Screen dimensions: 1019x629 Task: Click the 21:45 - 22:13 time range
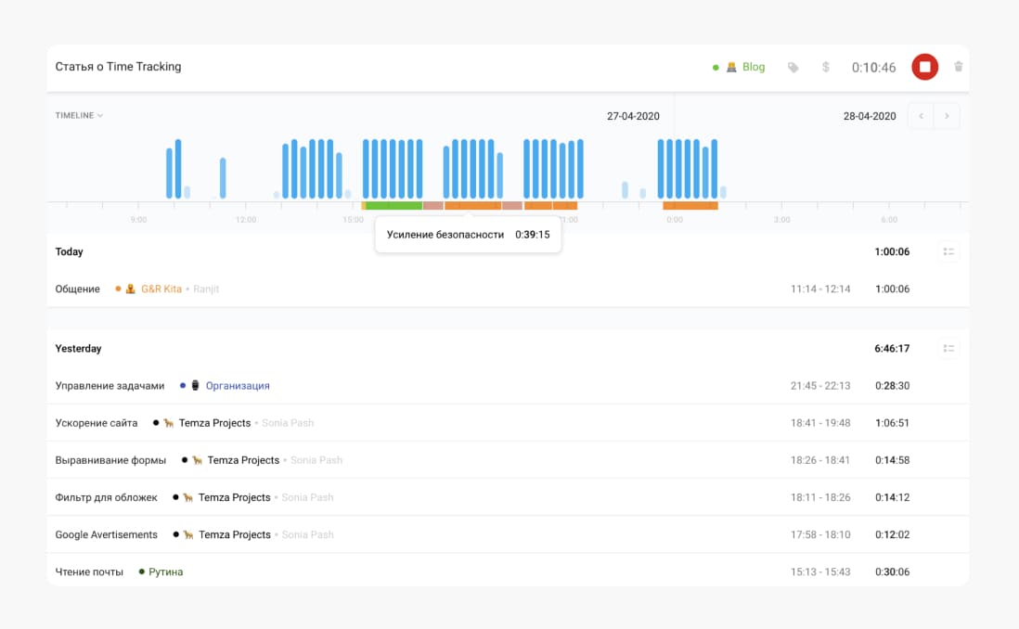click(x=820, y=386)
